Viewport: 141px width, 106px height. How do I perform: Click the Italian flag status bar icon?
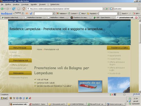(111, 94)
